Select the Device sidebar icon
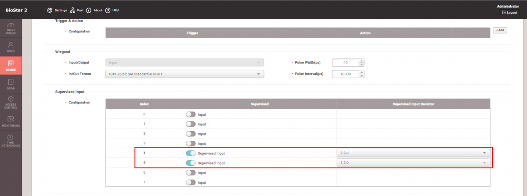Image resolution: width=527 pixels, height=196 pixels. pos(11,66)
